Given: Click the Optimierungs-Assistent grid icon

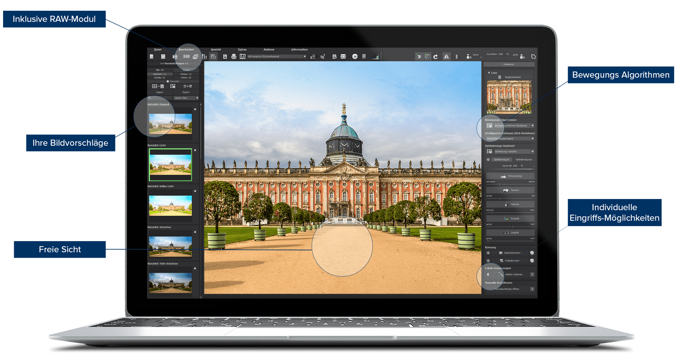Looking at the screenshot, I should (490, 152).
